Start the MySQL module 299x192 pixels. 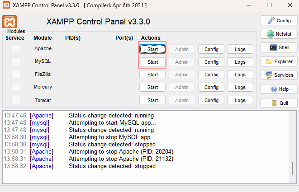tap(152, 62)
